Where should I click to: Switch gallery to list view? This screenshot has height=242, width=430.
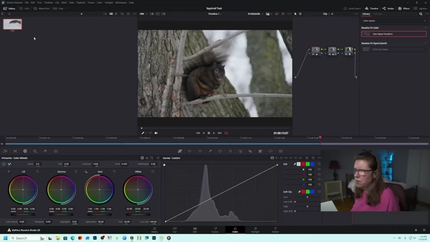click(116, 13)
